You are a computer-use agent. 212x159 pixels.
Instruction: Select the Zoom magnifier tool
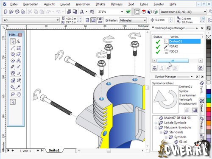13,94
